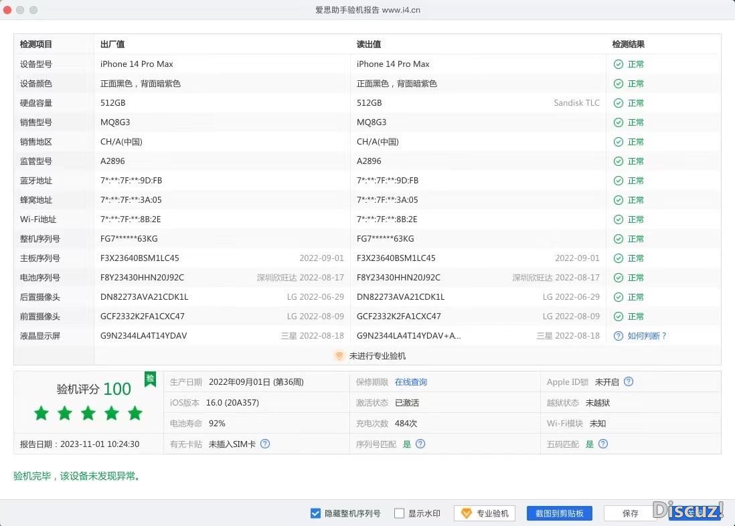Click the check icon in 主板序列号 row
The image size is (735, 526).
coord(619,258)
